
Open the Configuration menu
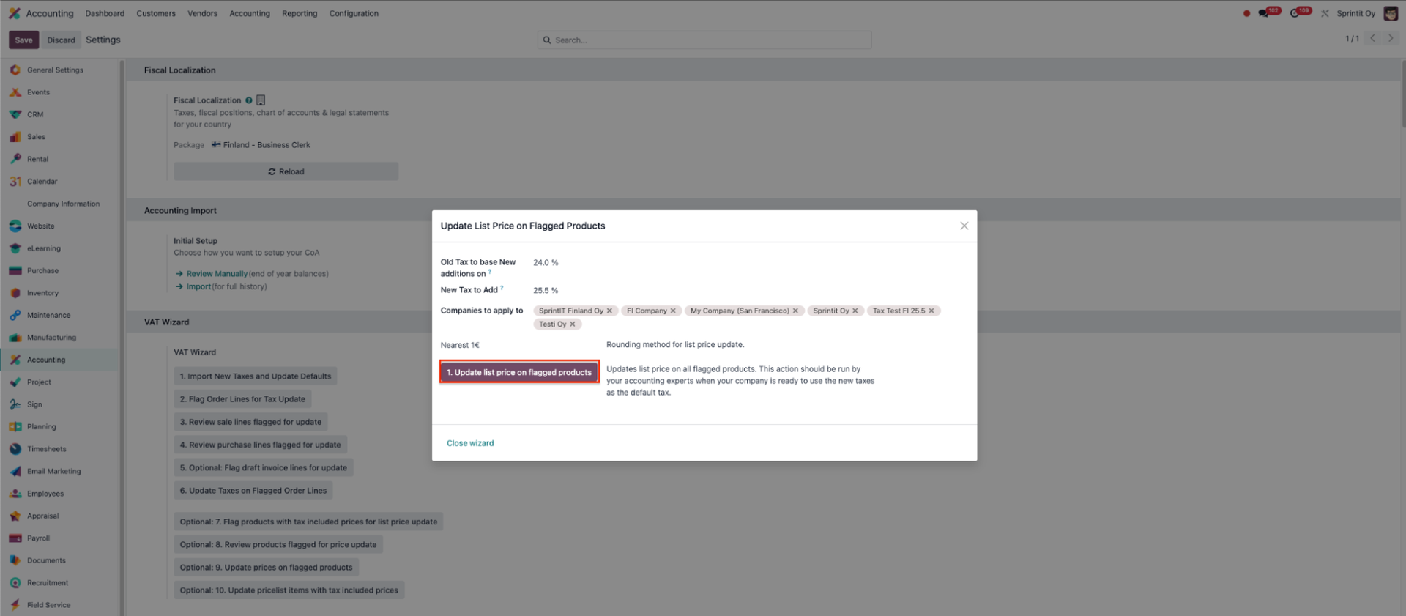(x=354, y=13)
